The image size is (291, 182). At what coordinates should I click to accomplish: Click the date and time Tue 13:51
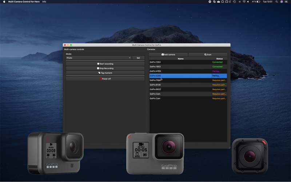[x=267, y=2]
